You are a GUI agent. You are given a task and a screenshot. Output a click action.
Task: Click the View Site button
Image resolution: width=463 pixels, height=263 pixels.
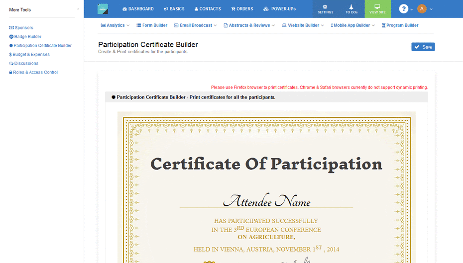377,9
